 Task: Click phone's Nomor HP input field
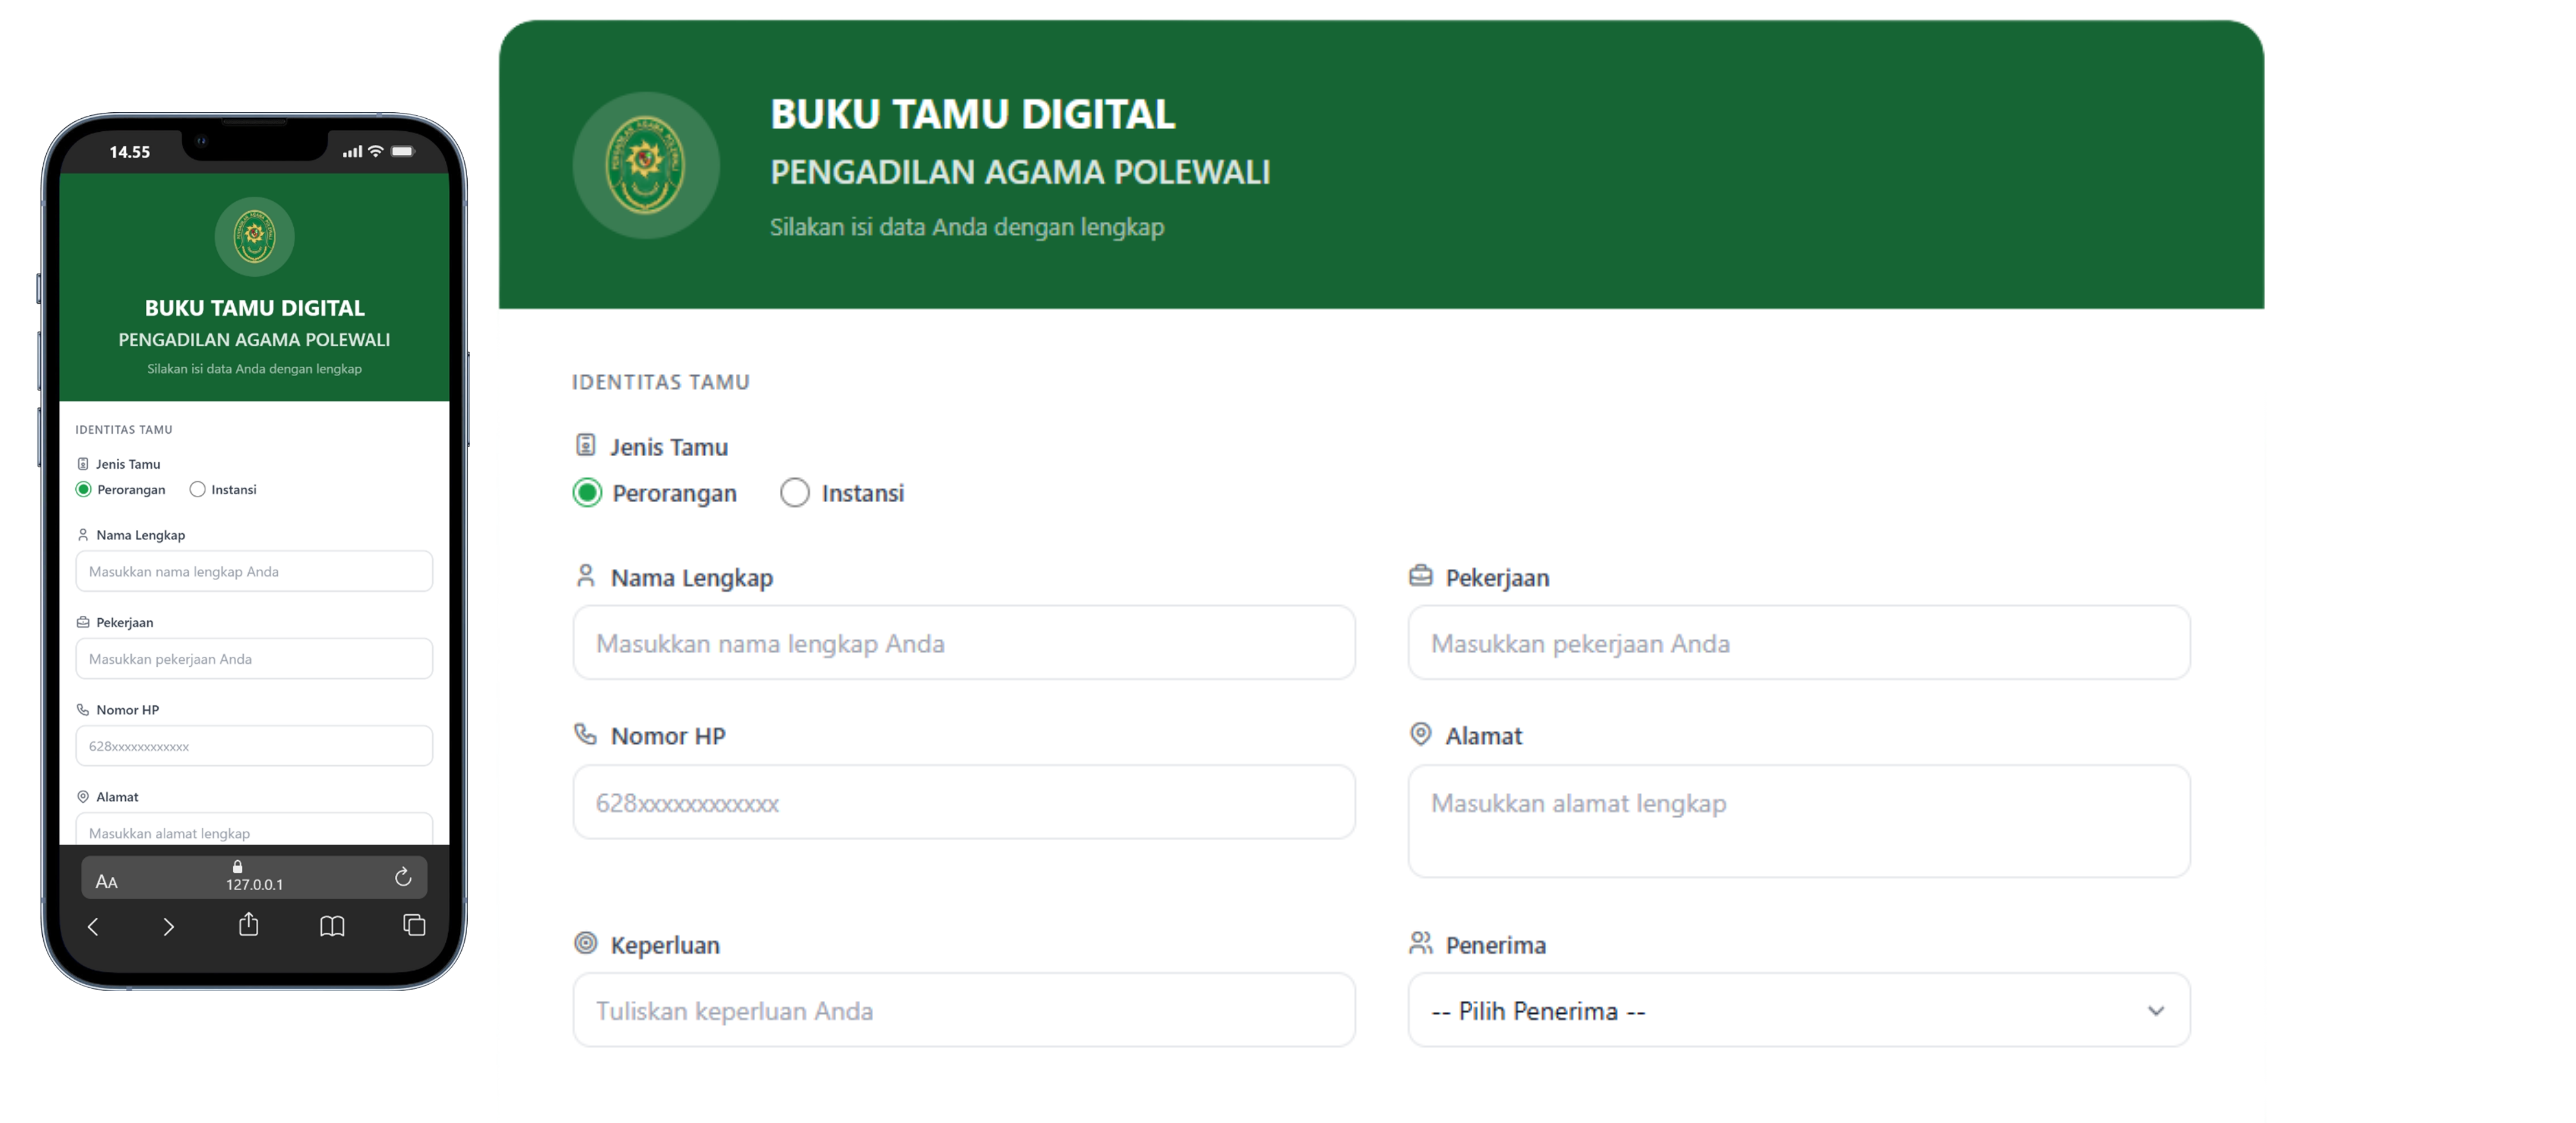click(254, 746)
